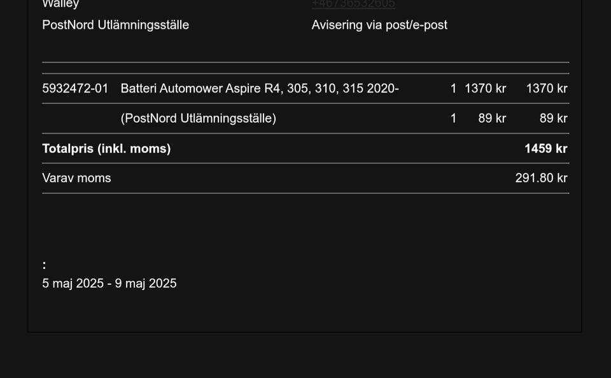The height and width of the screenshot is (378, 611).
Task: Click the PostNord Utlämningsställe heading text
Action: pos(115,25)
